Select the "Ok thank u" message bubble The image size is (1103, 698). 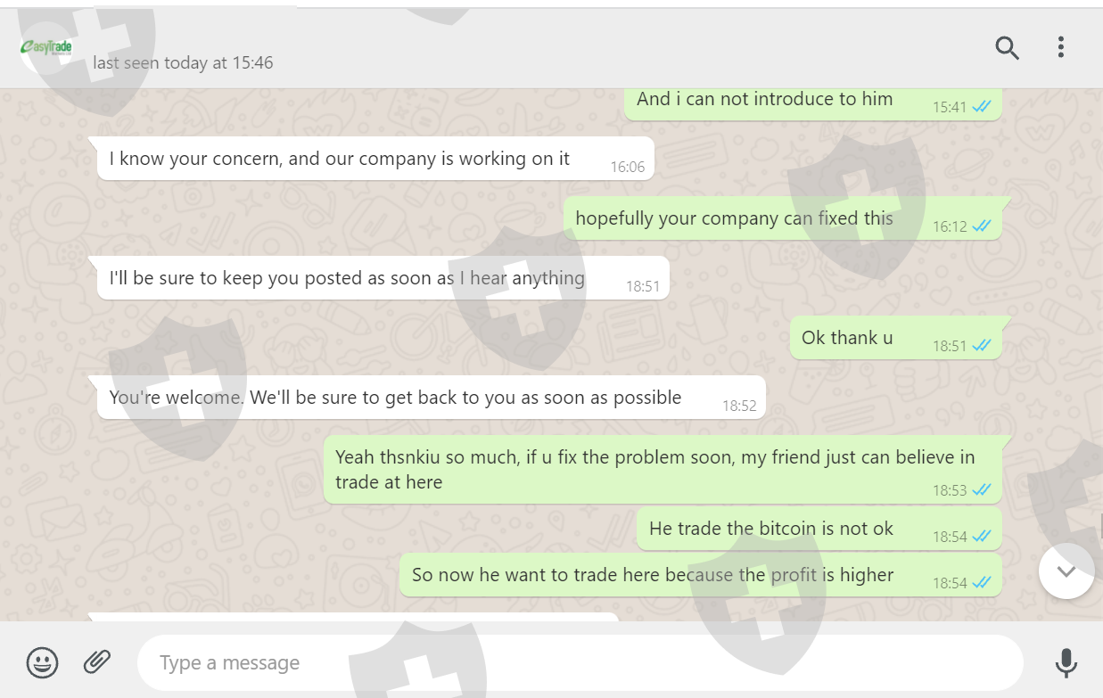pyautogui.click(x=847, y=338)
